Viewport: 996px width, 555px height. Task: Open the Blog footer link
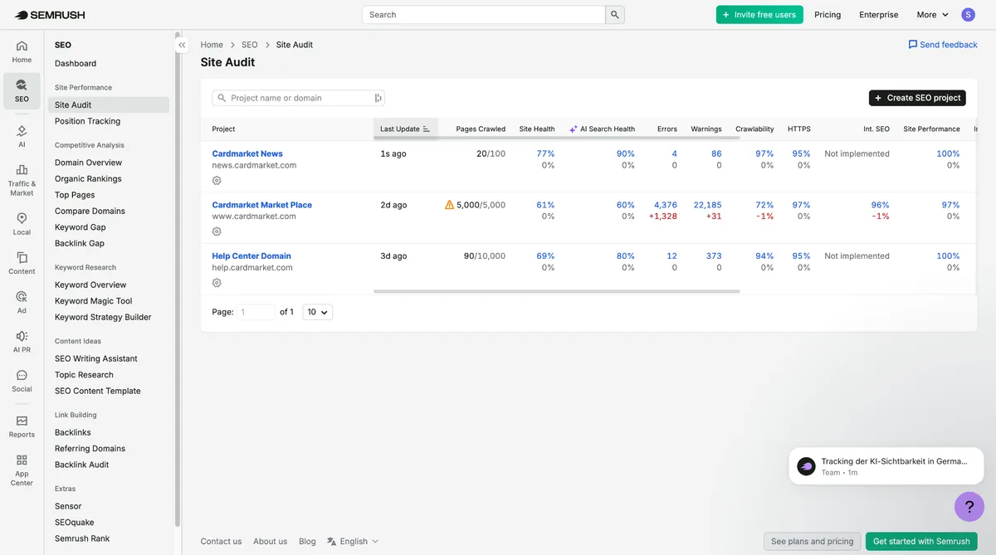[x=307, y=542]
